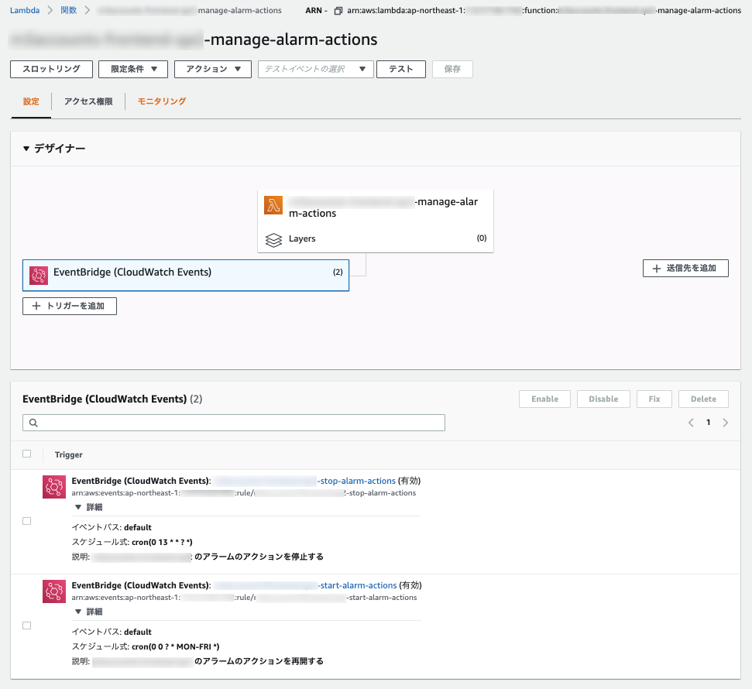Open テストイベントの選択 dropdown

(x=315, y=69)
